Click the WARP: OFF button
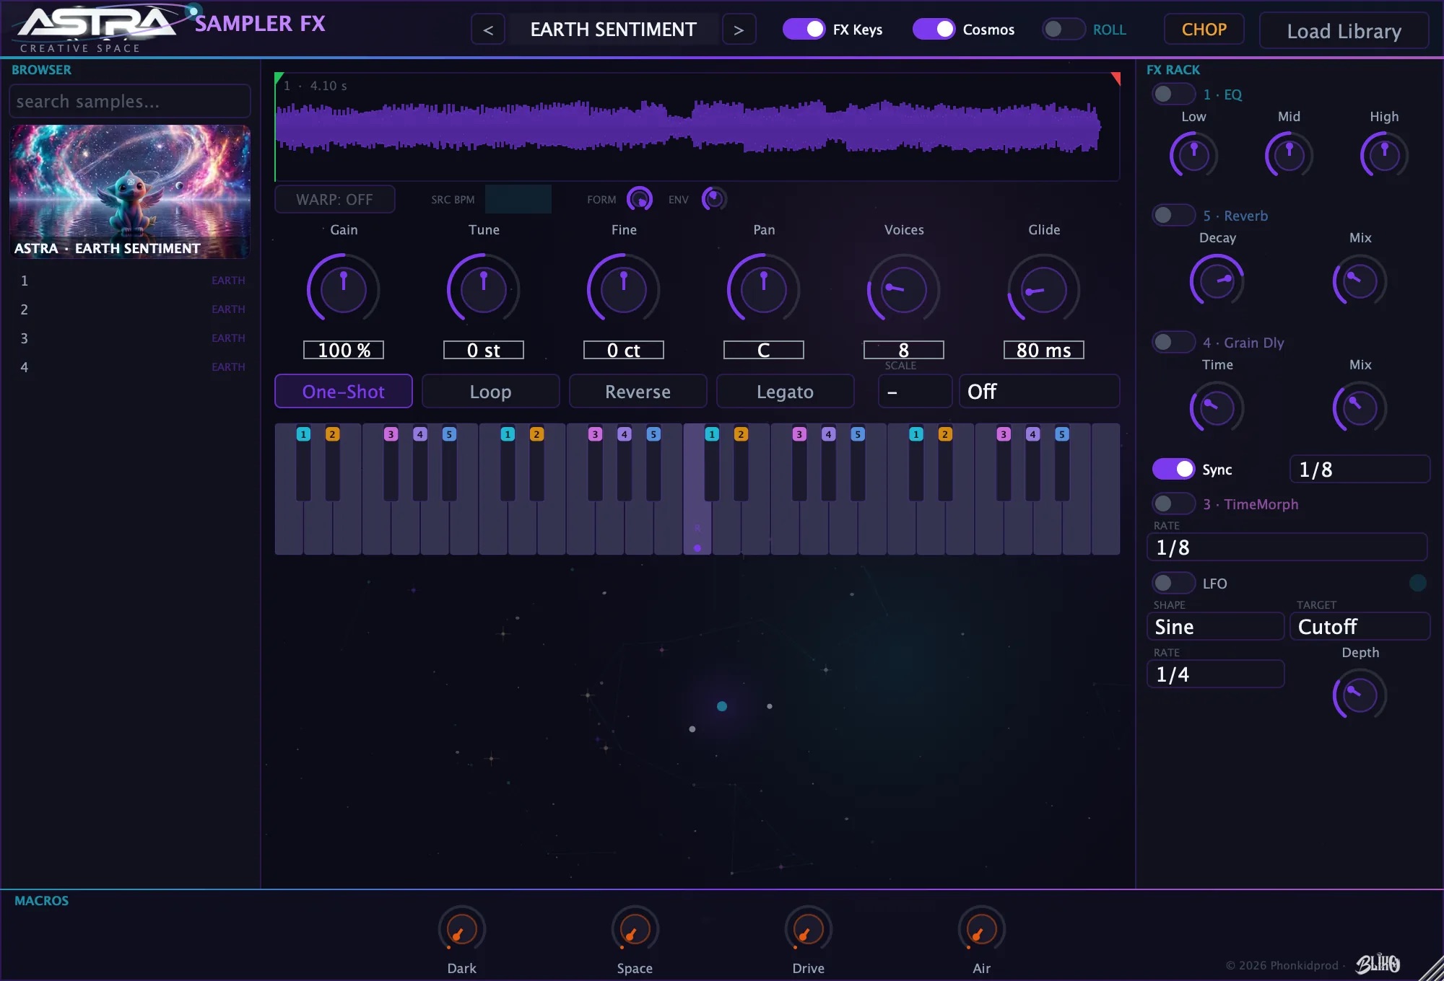 point(335,199)
